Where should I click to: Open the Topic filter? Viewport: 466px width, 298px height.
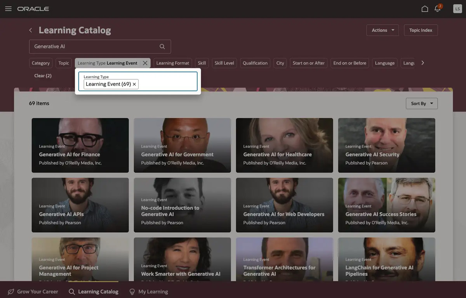(64, 63)
